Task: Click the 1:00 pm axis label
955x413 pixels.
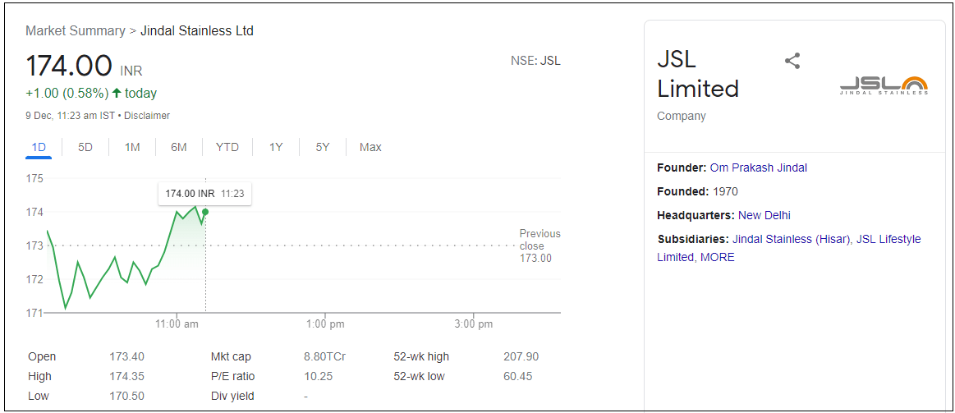Action: [x=324, y=324]
